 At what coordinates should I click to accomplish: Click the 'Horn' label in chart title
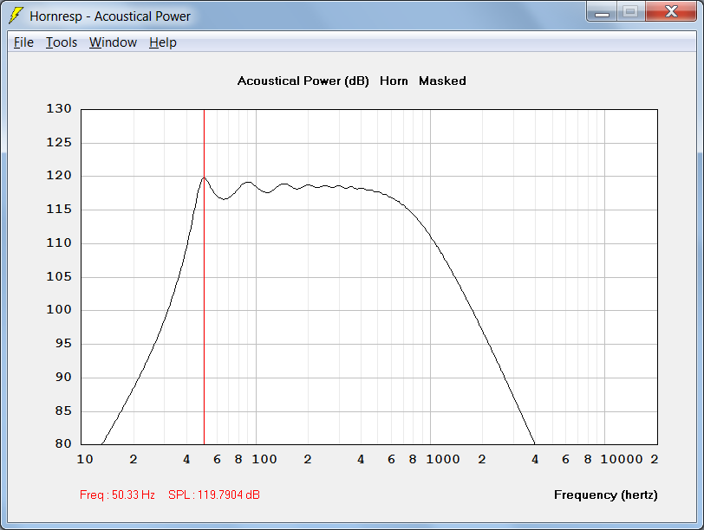click(x=394, y=81)
